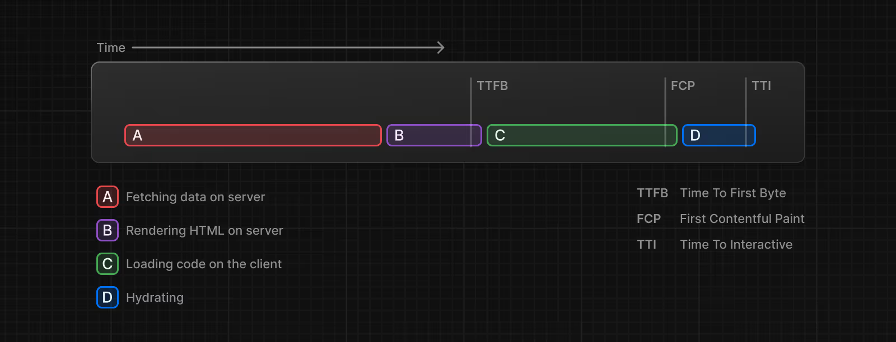The width and height of the screenshot is (896, 342).
Task: Click the FCP marker label in the timeline
Action: (x=683, y=85)
